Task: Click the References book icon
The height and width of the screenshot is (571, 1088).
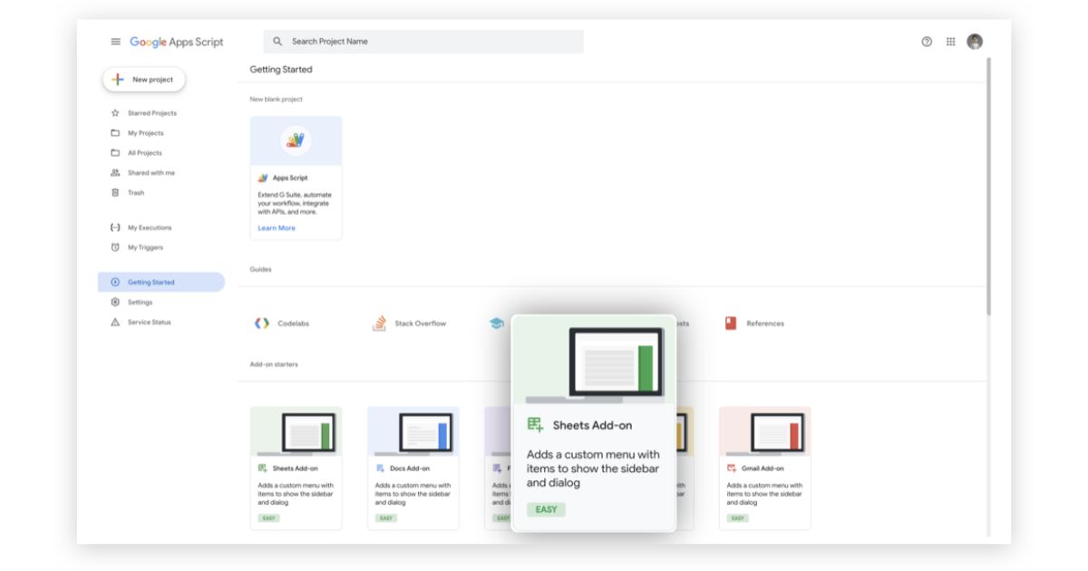Action: pyautogui.click(x=731, y=324)
